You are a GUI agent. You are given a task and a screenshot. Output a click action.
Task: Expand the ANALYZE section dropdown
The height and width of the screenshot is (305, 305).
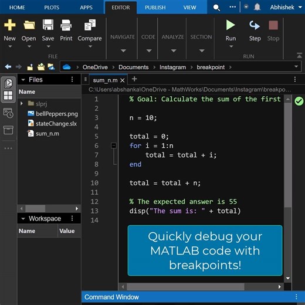pyautogui.click(x=174, y=50)
